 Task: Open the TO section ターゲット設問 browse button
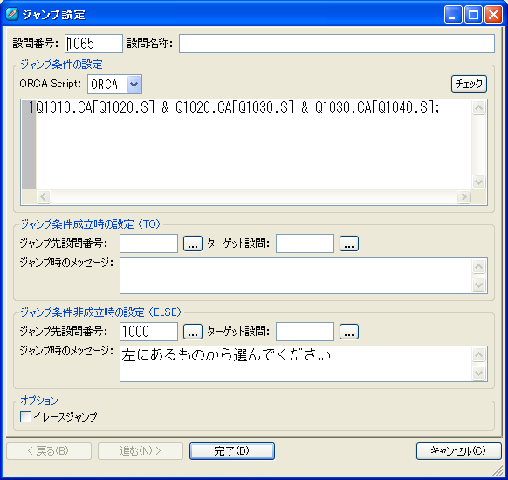tap(349, 243)
